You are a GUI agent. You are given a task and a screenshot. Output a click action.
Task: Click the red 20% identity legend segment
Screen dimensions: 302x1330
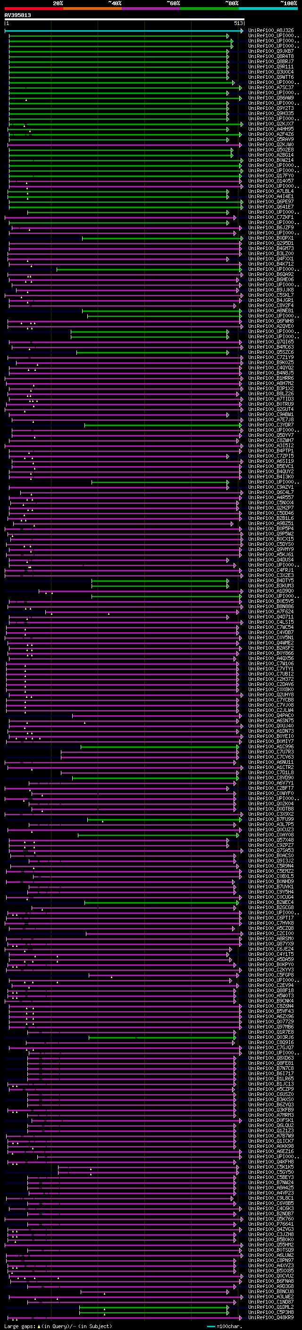point(34,8)
